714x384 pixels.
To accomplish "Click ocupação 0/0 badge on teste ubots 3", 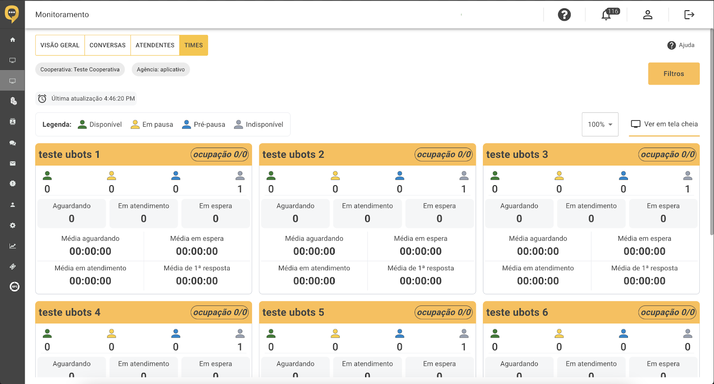I will pyautogui.click(x=668, y=154).
